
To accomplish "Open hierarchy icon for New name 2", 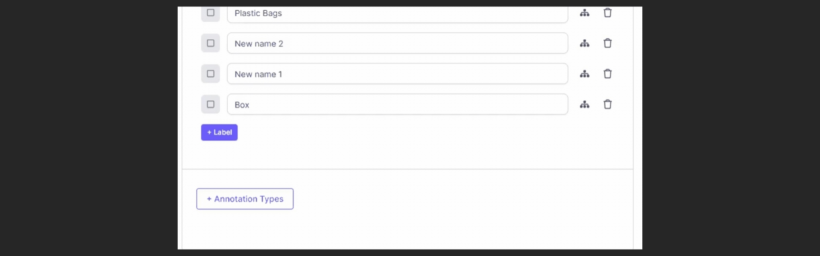I will (x=585, y=44).
